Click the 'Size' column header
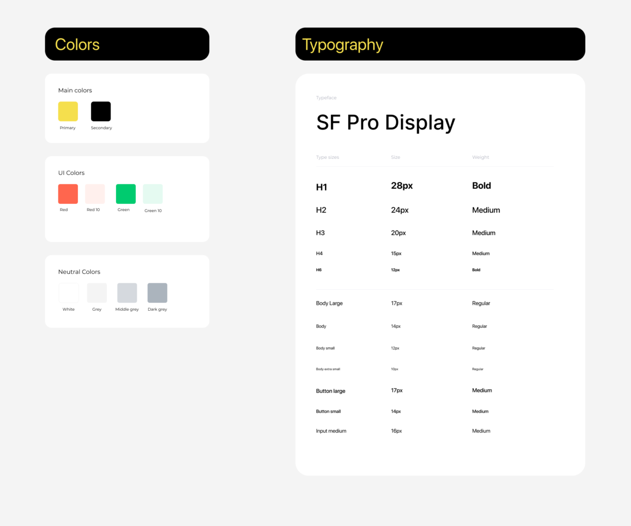This screenshot has height=526, width=631. [x=395, y=157]
